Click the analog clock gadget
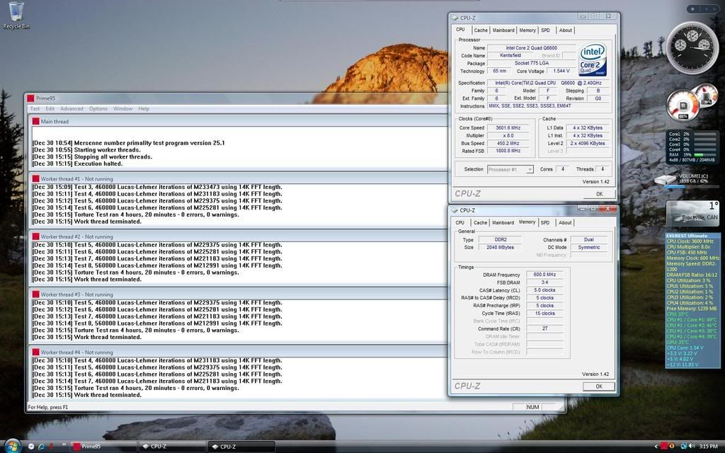725x453 pixels. [692, 47]
